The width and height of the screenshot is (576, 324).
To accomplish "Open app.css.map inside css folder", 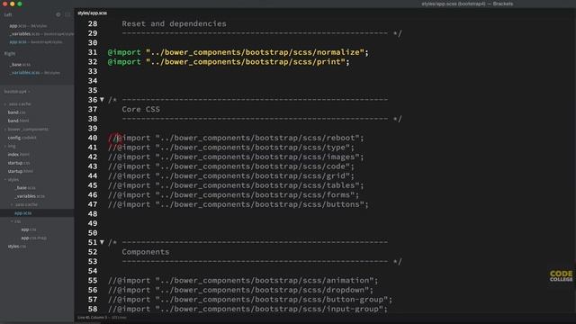I will point(34,238).
